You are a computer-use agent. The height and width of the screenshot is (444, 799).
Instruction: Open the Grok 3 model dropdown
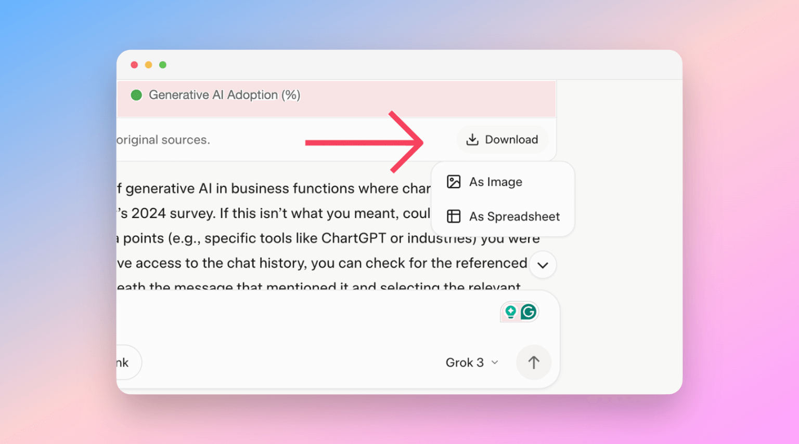tap(471, 362)
